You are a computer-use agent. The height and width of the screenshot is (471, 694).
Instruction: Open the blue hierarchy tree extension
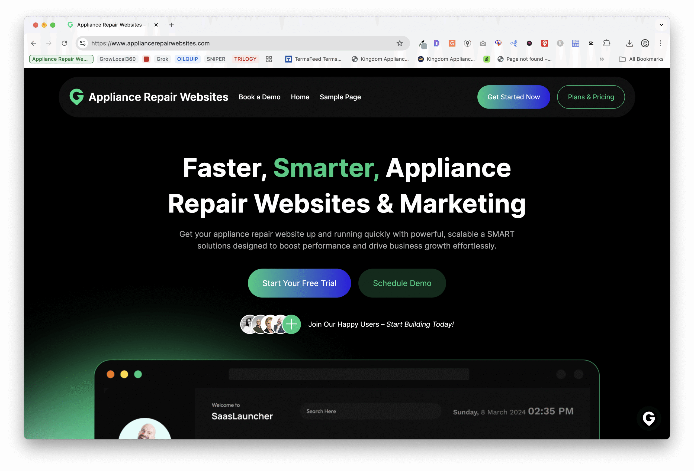click(514, 43)
